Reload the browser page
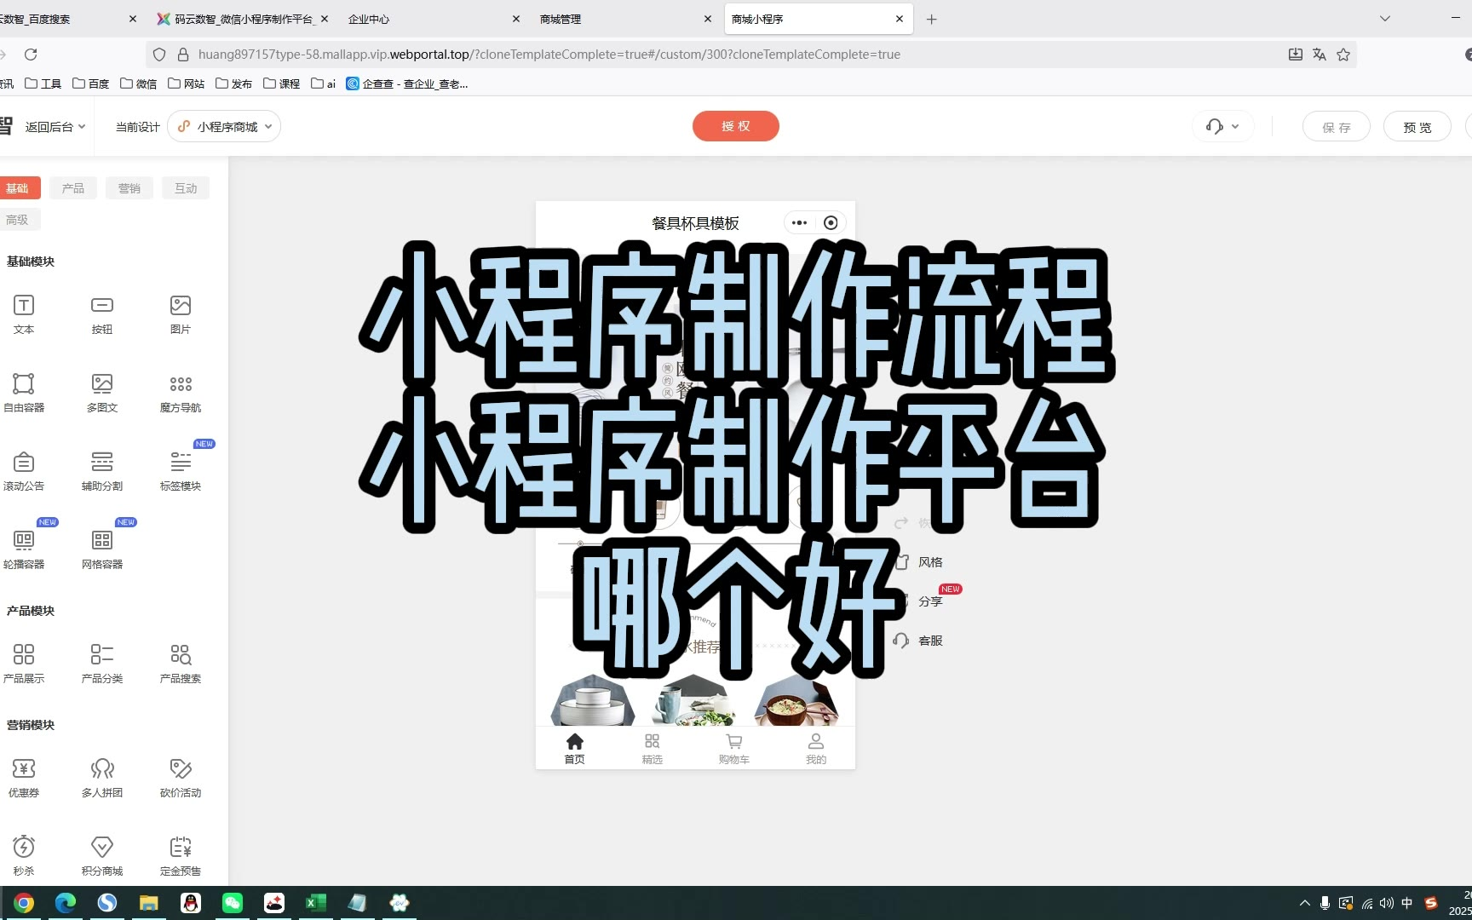The image size is (1472, 920). tap(31, 55)
